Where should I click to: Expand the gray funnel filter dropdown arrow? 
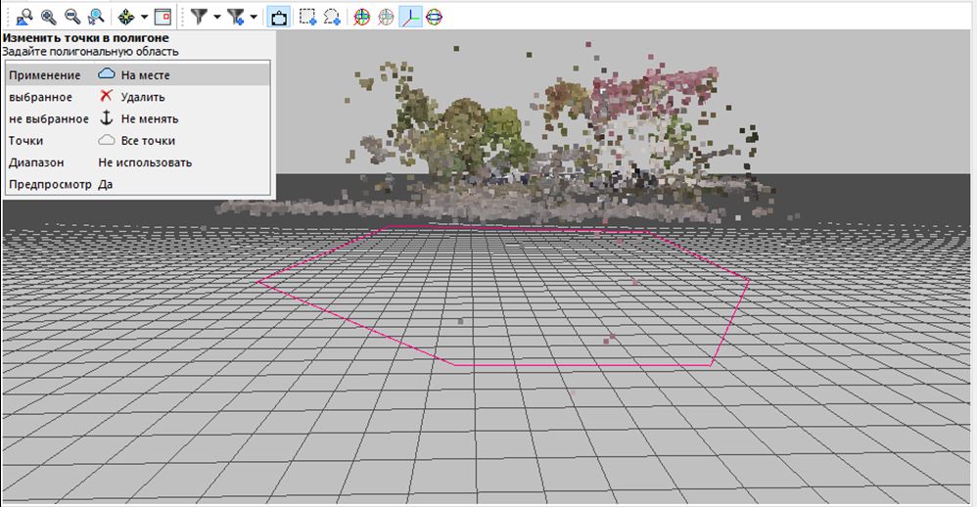coord(216,17)
